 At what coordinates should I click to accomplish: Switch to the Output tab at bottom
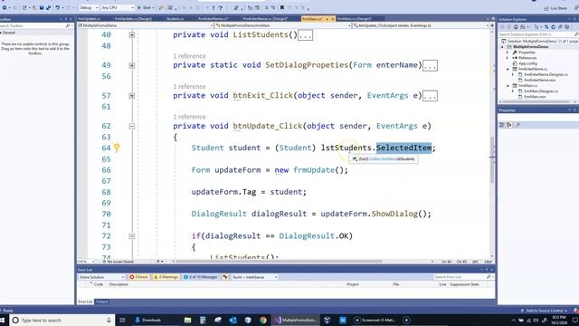point(102,302)
